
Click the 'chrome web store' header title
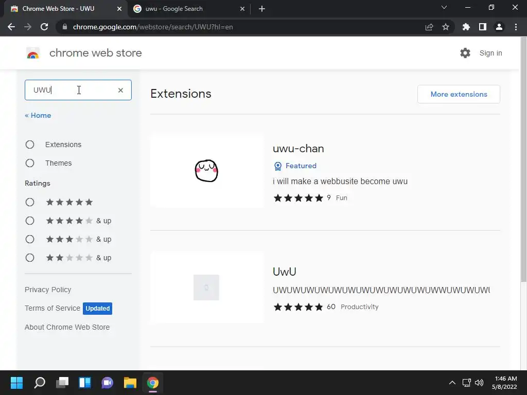click(95, 53)
